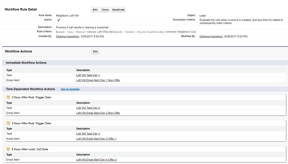This screenshot has height=164, width=288.
Task: Open Modified By DeAnna Humphrey link
Action: pos(211,37)
